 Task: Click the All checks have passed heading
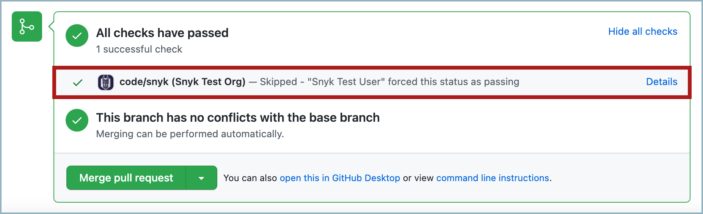[162, 33]
